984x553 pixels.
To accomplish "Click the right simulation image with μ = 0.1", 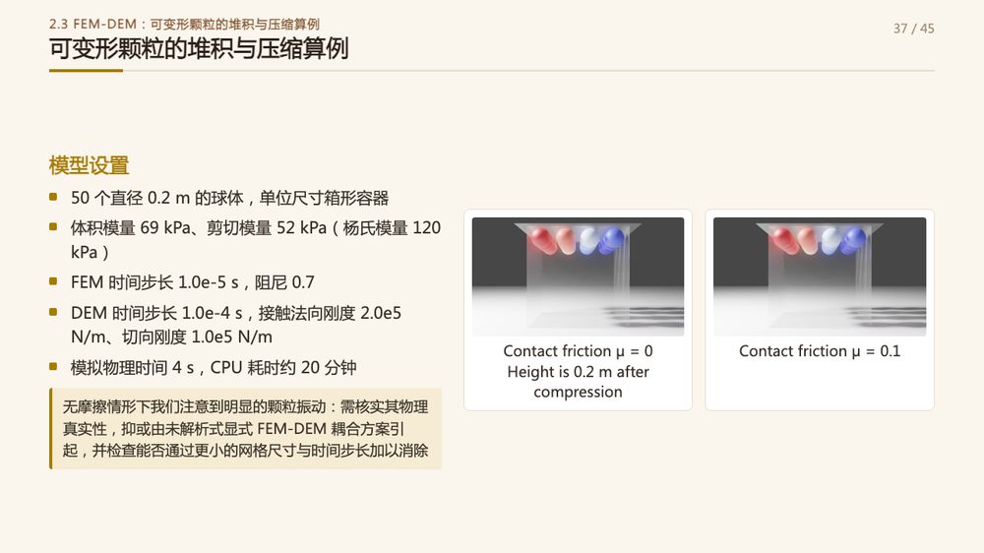I will (x=820, y=276).
